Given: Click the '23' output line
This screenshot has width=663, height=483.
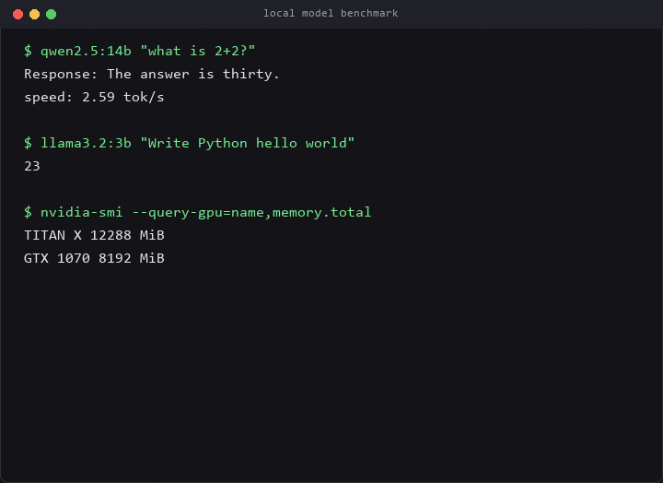Looking at the screenshot, I should 32,166.
